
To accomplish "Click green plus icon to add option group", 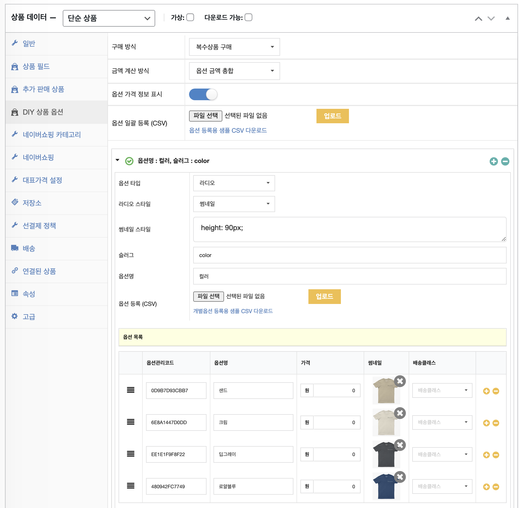I will [494, 161].
